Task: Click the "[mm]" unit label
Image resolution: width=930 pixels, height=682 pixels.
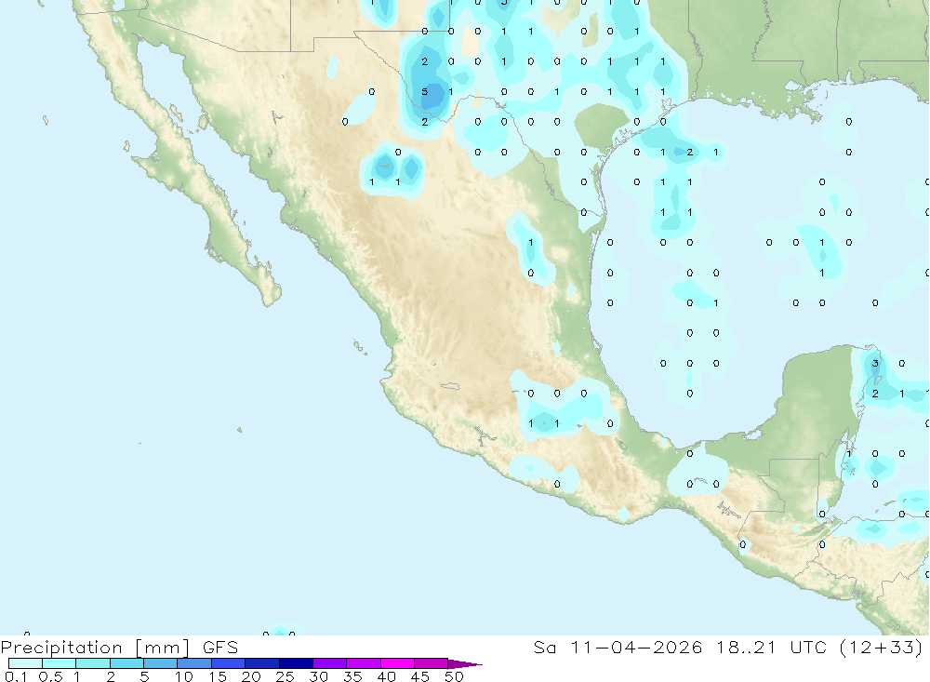Action: tap(163, 648)
